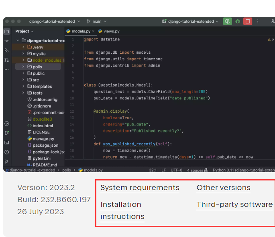275x237 pixels.
Task: Open the Terminal tool window icon
Action: tap(7, 143)
